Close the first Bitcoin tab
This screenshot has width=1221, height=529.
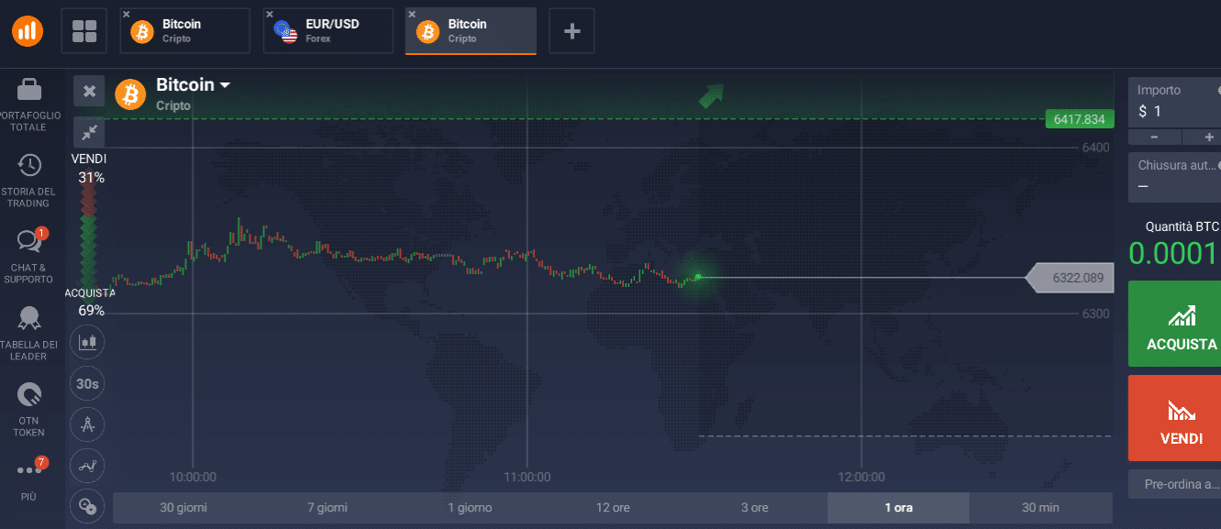pyautogui.click(x=127, y=14)
